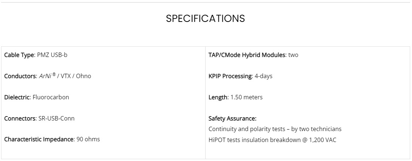Select the 1.50 meters value
Image resolution: width=412 pixels, height=161 pixels.
[x=247, y=97]
